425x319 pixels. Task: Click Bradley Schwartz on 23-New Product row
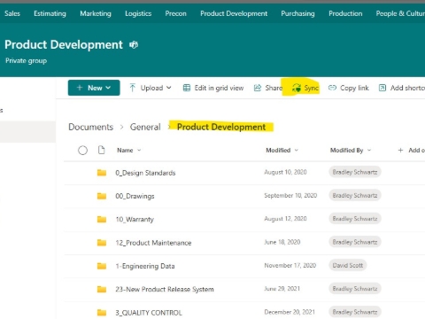(x=355, y=289)
